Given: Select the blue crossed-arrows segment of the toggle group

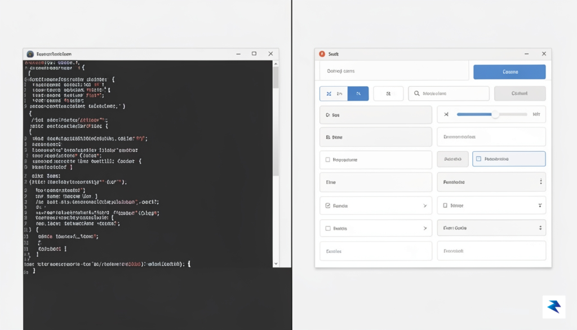Looking at the screenshot, I should 334,94.
